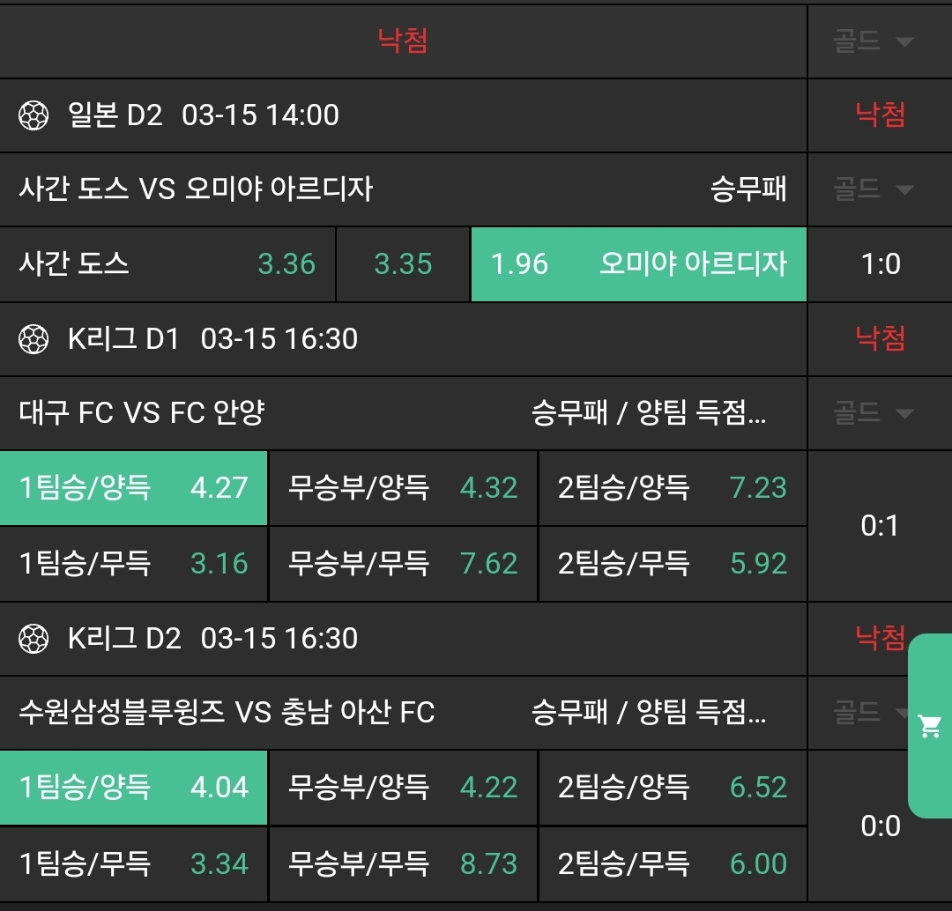Expand the 골드 dropdown for 사간 도스 match

pyautogui.click(x=873, y=189)
